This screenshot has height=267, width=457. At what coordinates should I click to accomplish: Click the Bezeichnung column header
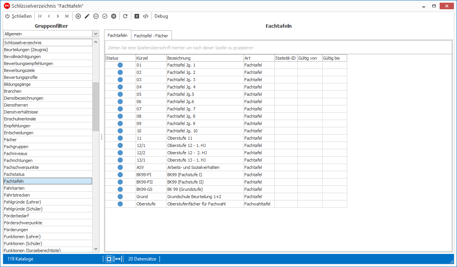pos(205,58)
